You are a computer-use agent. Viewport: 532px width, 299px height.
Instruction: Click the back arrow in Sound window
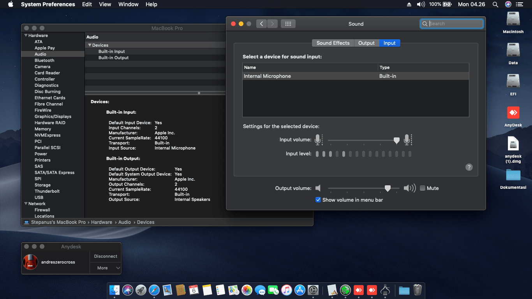(x=261, y=24)
